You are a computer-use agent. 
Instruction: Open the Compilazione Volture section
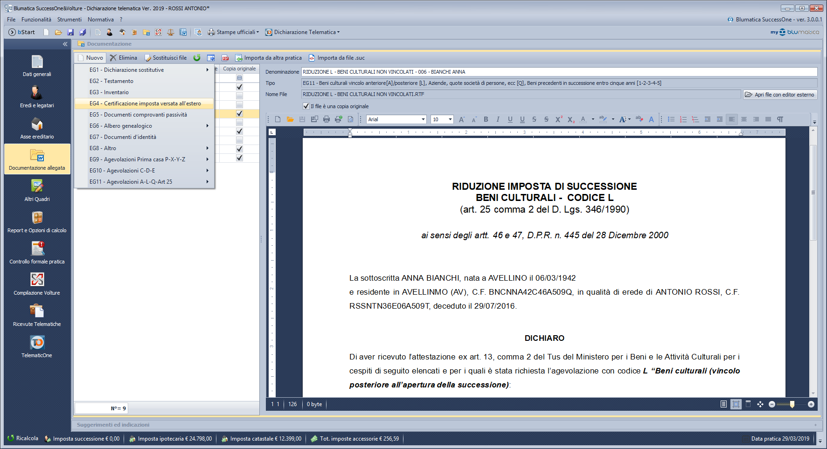[37, 284]
